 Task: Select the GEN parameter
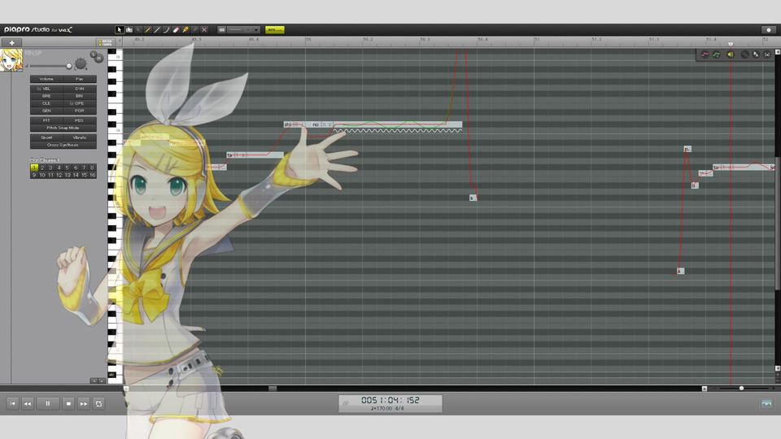pyautogui.click(x=46, y=111)
